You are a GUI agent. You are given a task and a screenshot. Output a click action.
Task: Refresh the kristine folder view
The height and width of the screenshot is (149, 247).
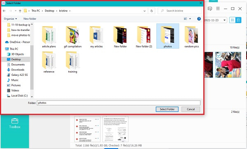coord(151,11)
